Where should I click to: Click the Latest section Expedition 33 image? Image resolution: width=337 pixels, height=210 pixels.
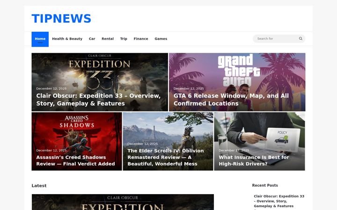123,202
